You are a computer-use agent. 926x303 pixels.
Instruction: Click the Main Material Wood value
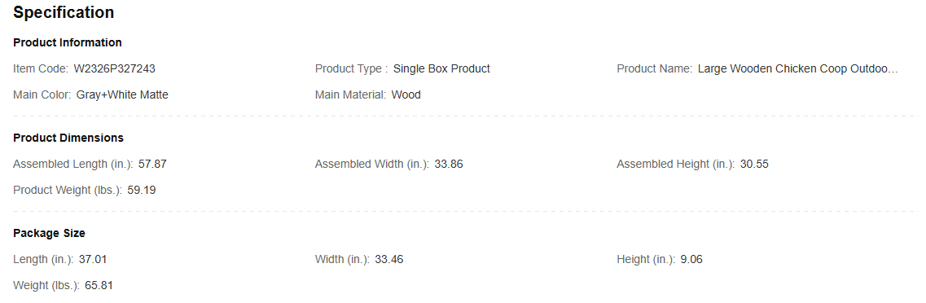tap(406, 94)
